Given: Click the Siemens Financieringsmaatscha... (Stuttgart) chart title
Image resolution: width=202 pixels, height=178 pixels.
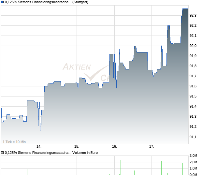Looking at the screenshot, I should tap(47, 2).
